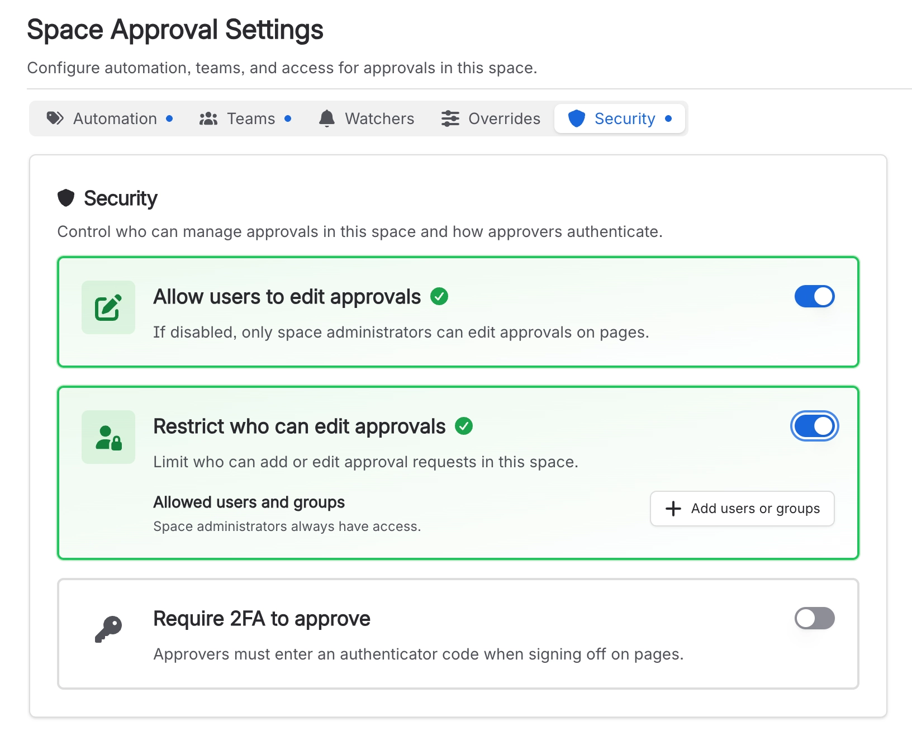Viewport: 912px width, 740px height.
Task: Click the Space Approval Settings title
Action: point(175,30)
